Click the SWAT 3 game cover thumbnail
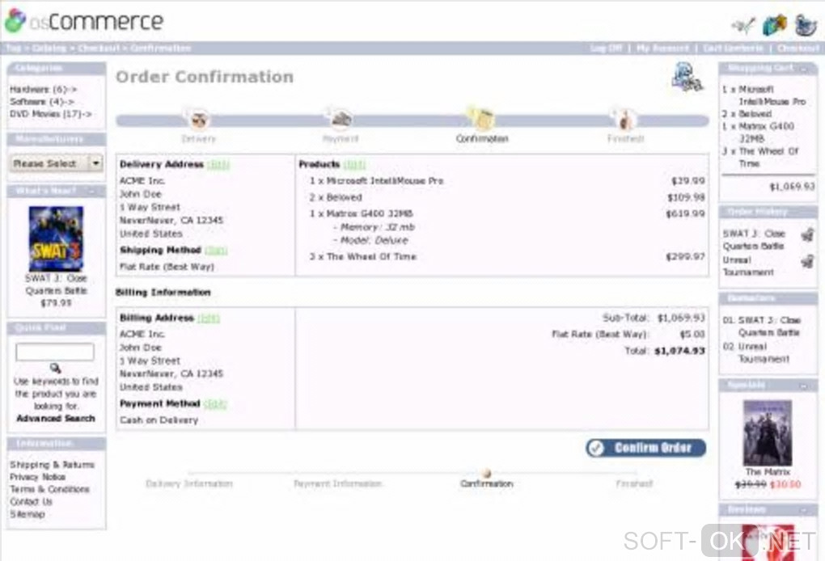The image size is (825, 561). (x=56, y=238)
